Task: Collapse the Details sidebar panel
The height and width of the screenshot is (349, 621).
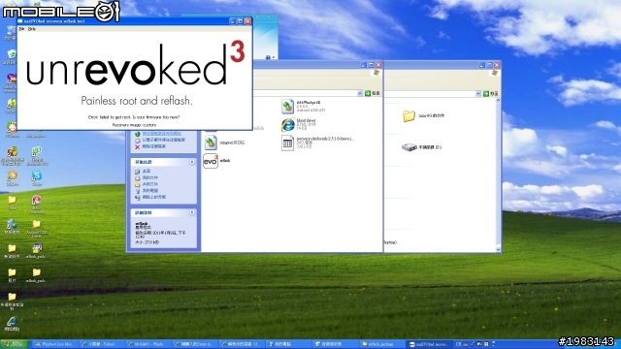Action: (192, 212)
